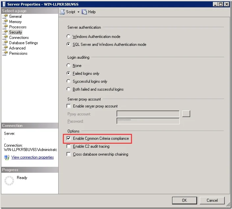Image resolution: width=232 pixels, height=209 pixels.
Task: Click the Server authentication group label
Action: click(x=84, y=27)
